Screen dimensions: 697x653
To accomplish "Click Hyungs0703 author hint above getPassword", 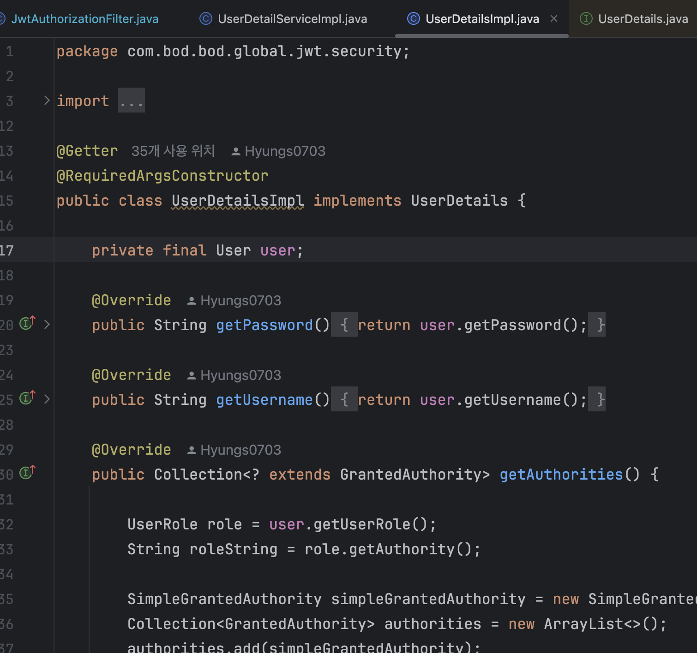I will (240, 301).
